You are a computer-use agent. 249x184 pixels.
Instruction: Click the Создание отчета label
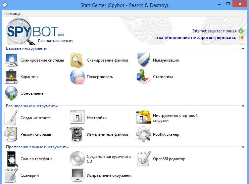click(x=35, y=118)
